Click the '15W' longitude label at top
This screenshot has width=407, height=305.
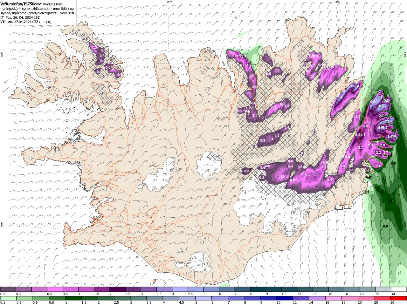(337, 1)
